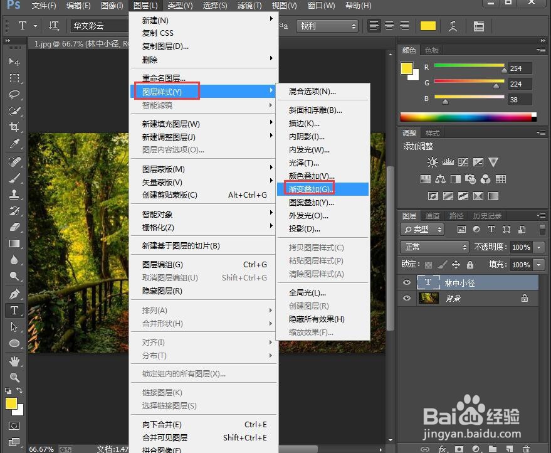Select the Rectangular Marquee tool

point(14,78)
